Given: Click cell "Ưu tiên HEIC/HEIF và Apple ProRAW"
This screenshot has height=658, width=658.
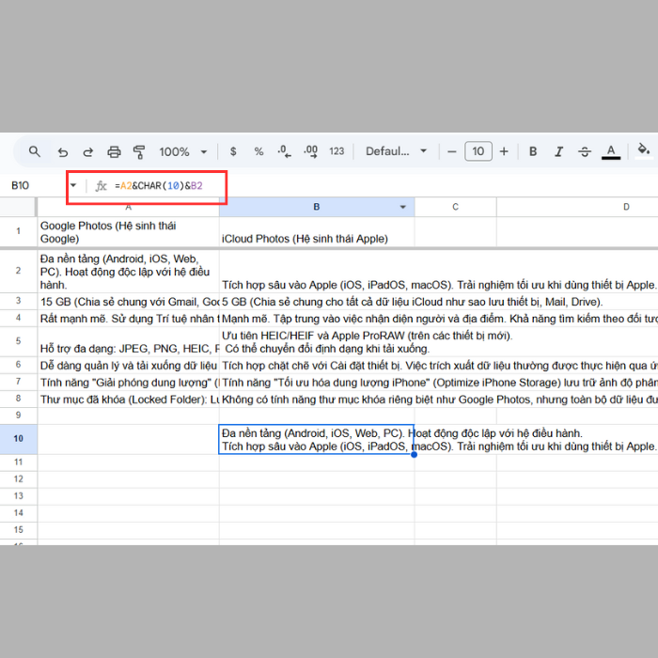Looking at the screenshot, I should [317, 341].
